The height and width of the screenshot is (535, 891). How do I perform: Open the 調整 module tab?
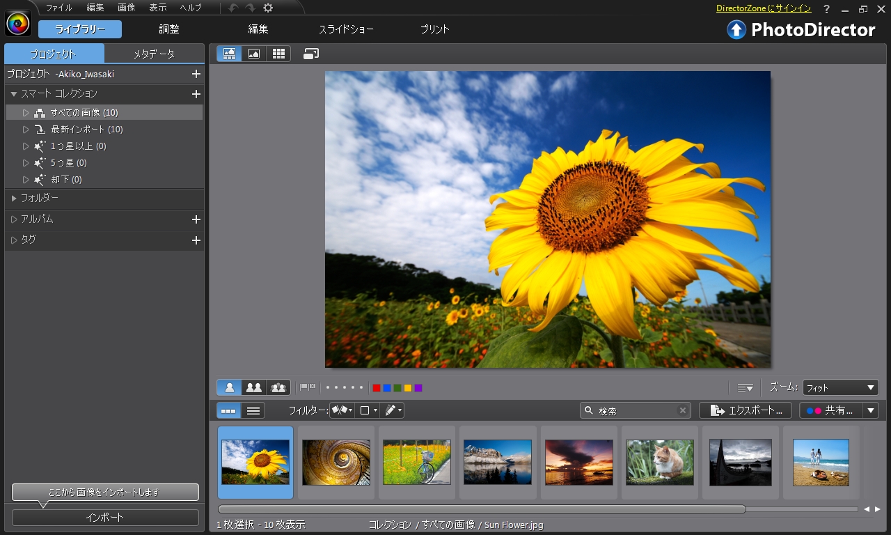pyautogui.click(x=169, y=29)
